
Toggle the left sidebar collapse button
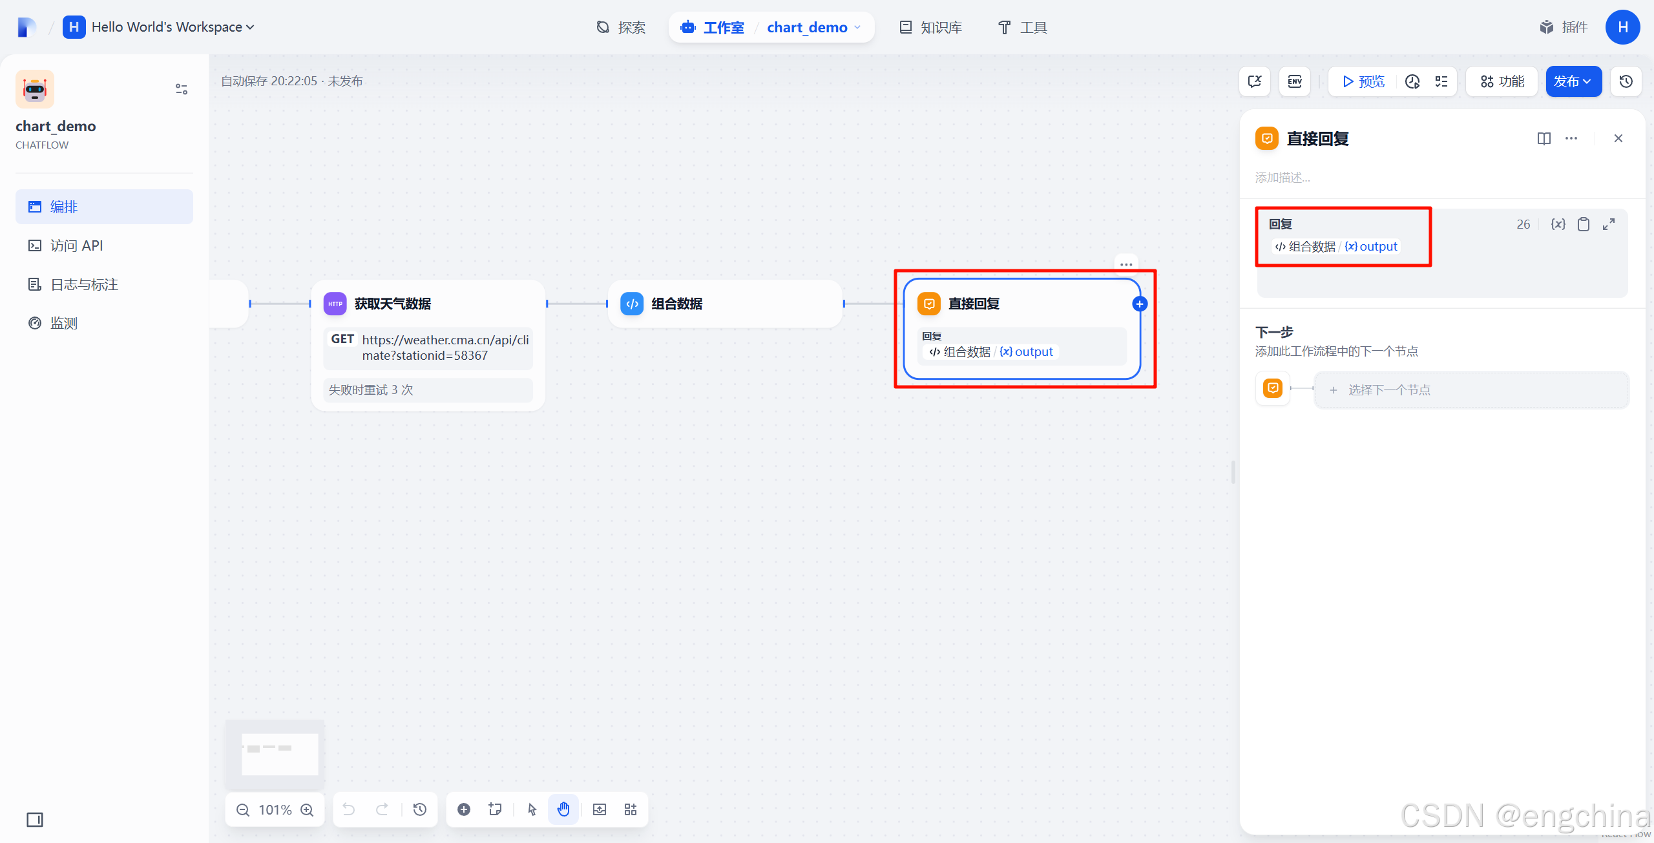tap(35, 820)
